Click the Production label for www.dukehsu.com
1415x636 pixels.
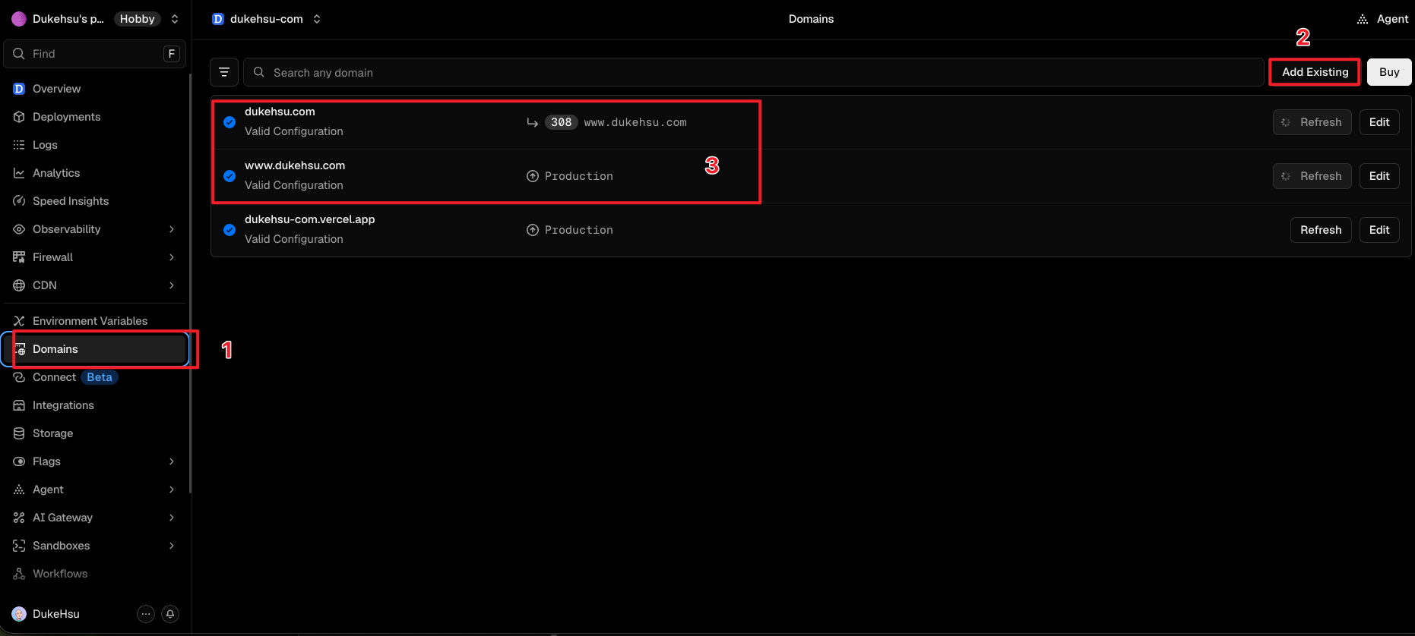(x=579, y=176)
